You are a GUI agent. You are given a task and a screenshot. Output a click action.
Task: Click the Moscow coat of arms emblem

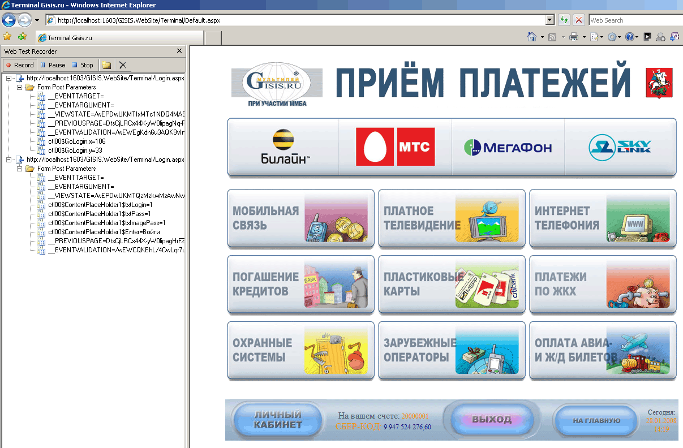(659, 83)
